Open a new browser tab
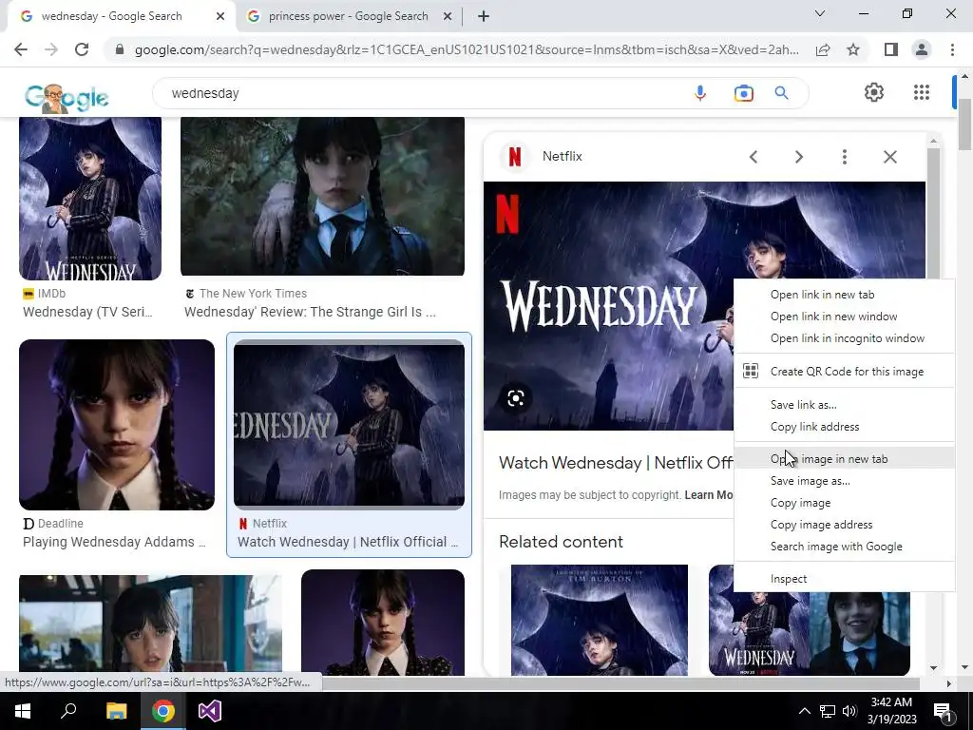The image size is (973, 730). pyautogui.click(x=484, y=16)
